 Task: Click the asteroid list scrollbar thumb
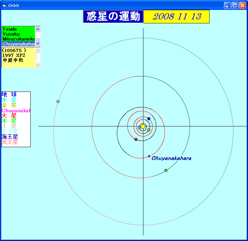tap(37, 39)
